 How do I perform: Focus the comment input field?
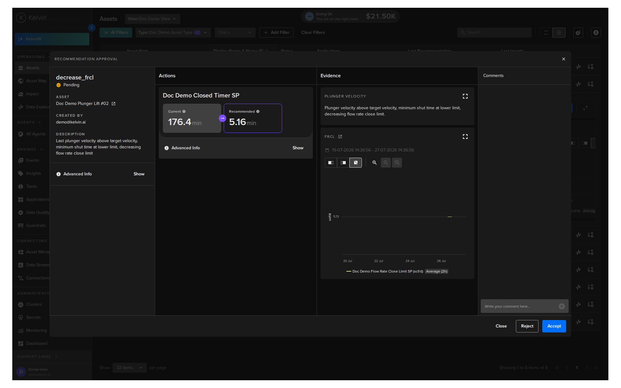point(519,306)
